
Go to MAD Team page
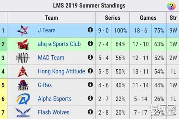tap(51, 57)
